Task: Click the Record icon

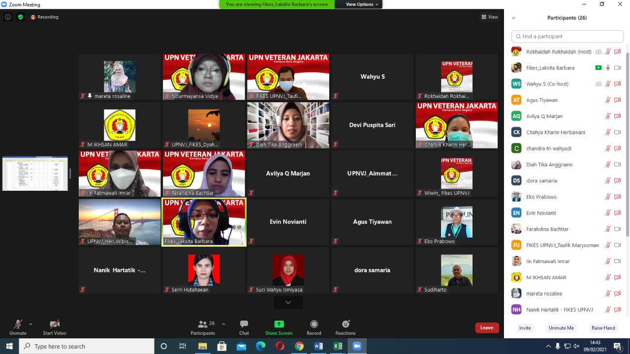Action: (314, 324)
